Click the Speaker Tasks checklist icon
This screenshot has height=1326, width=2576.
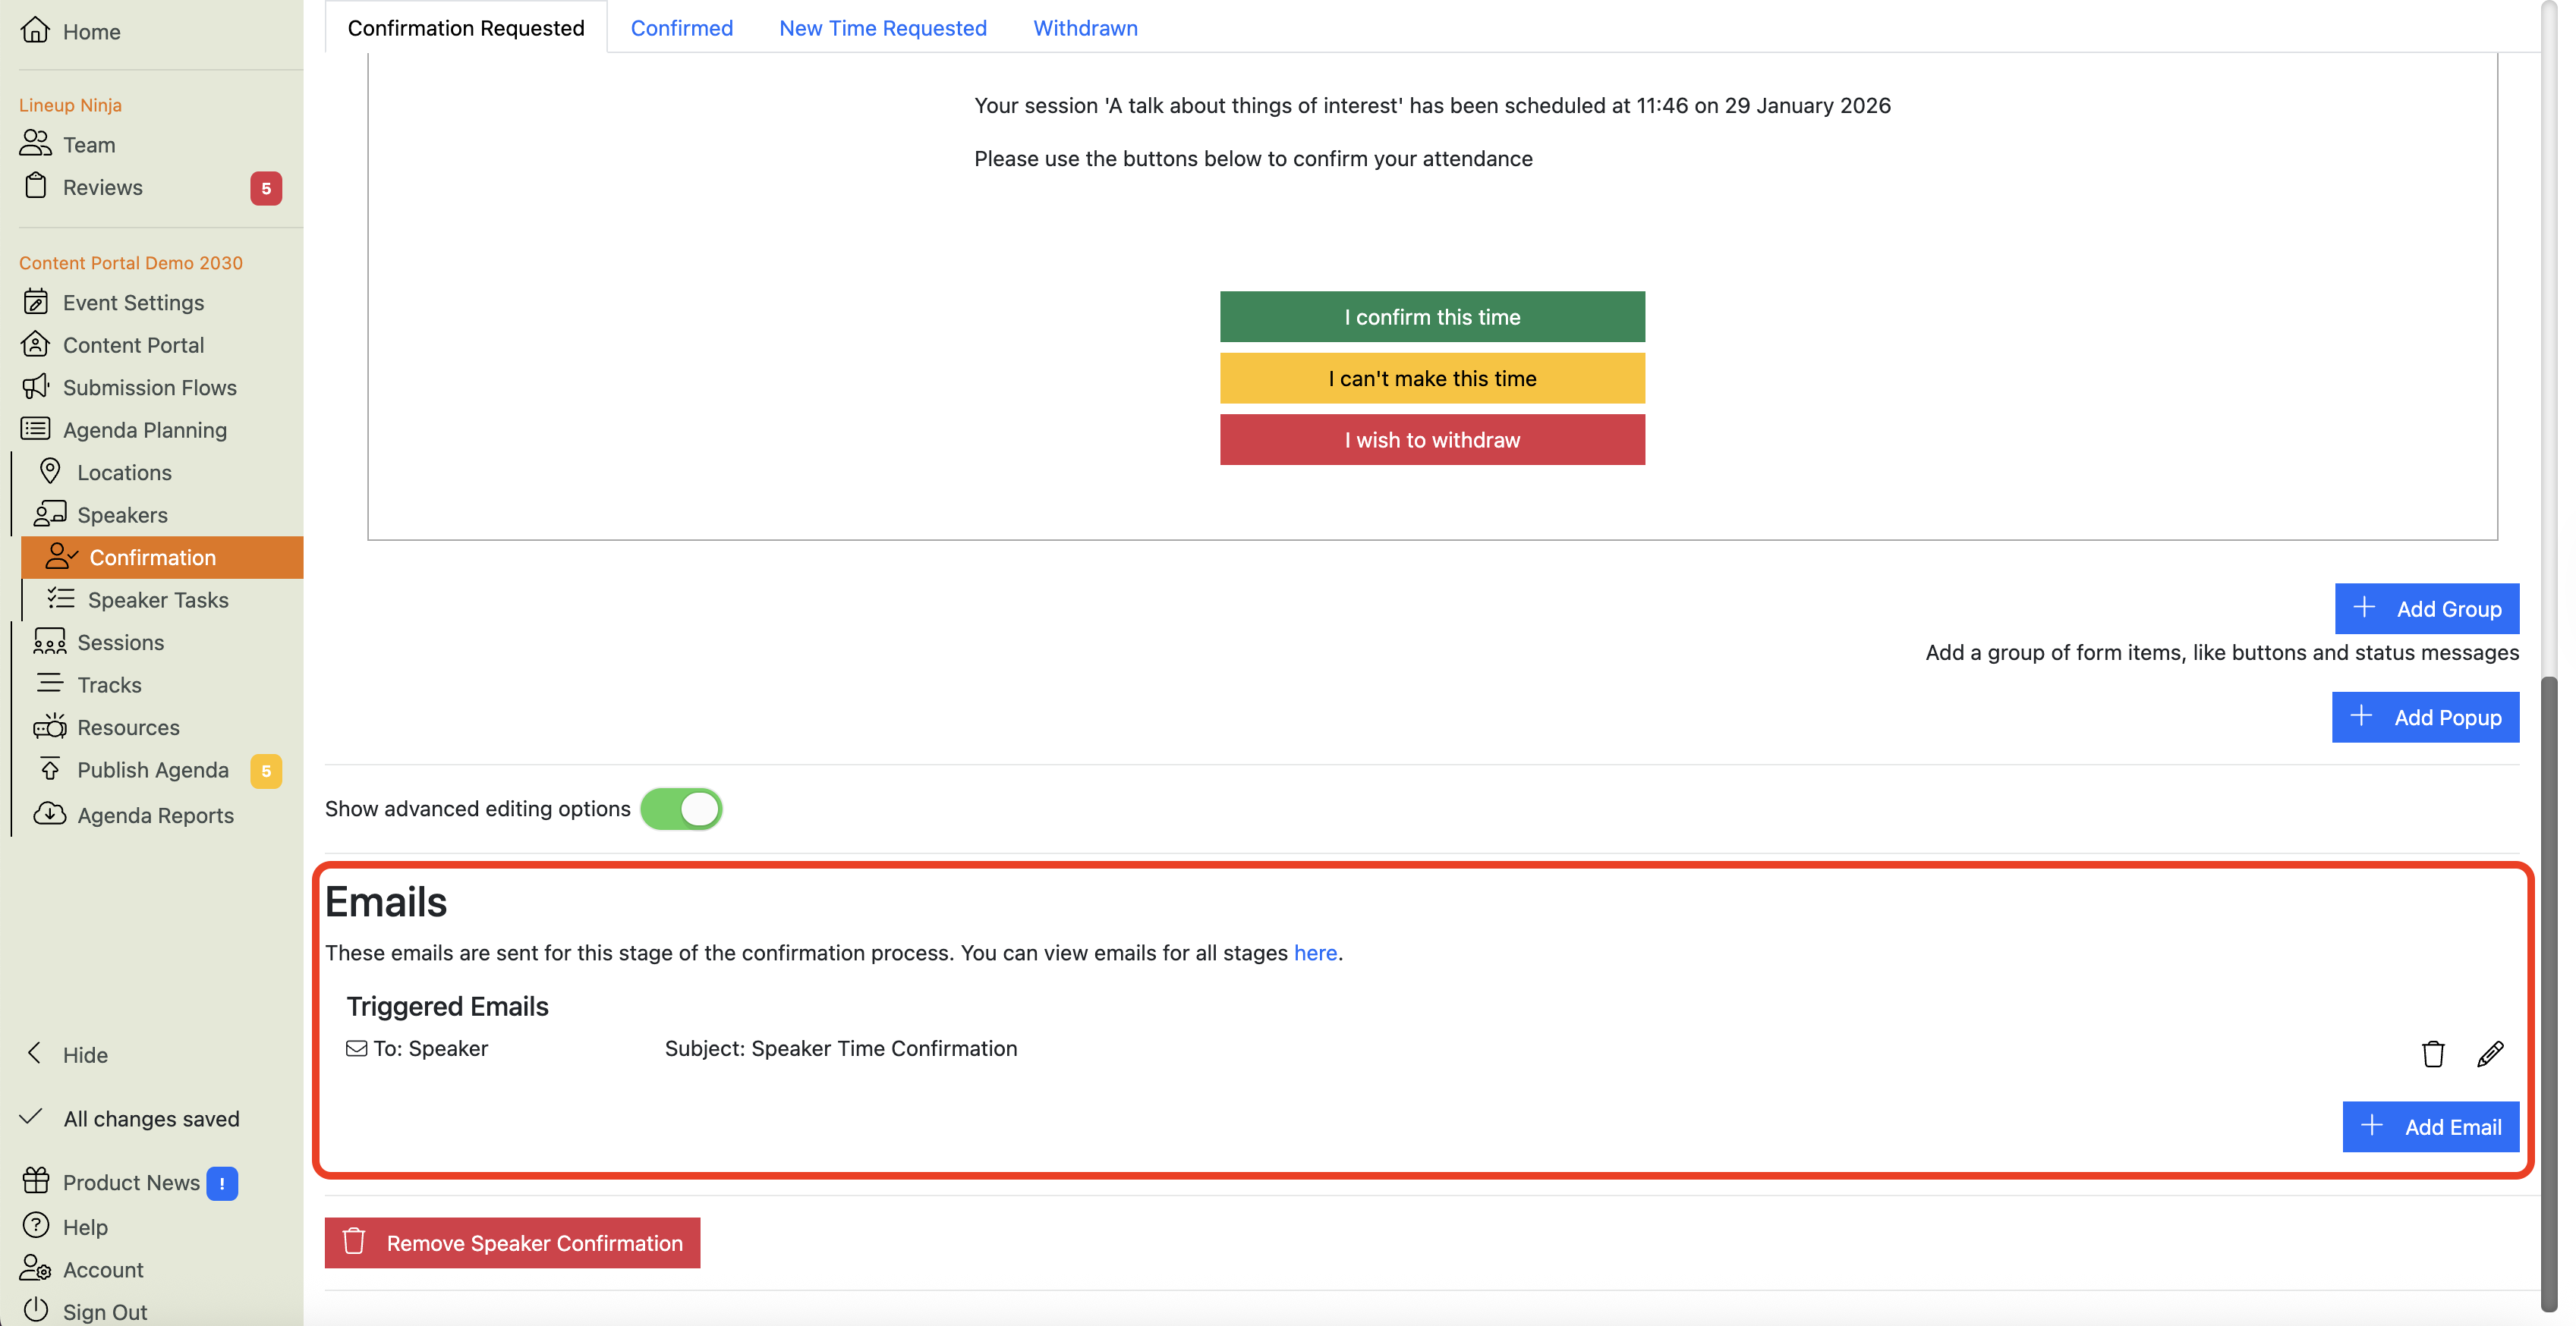point(59,599)
